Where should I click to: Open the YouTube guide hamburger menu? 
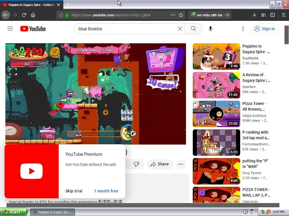point(10,29)
